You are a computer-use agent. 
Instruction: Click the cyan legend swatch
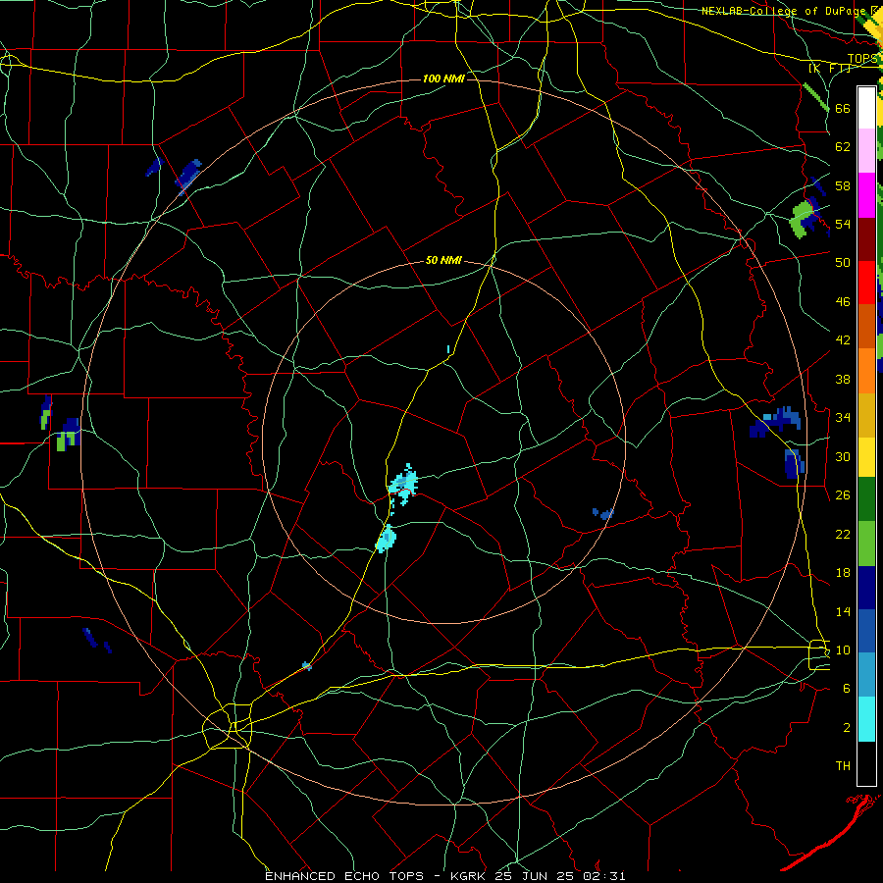click(866, 719)
